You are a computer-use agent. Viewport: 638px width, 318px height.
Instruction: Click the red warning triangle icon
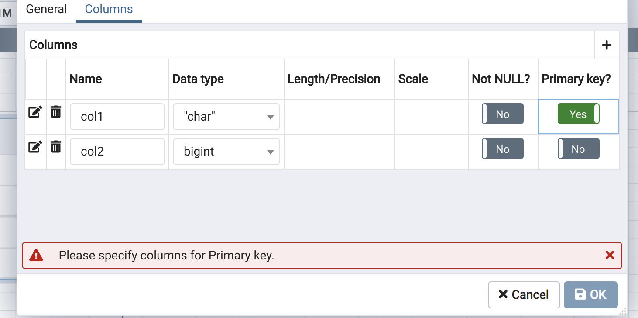36,255
